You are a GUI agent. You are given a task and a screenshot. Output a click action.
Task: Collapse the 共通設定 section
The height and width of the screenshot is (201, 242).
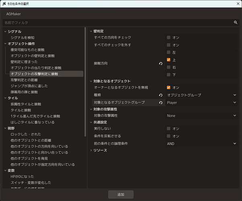tap(91, 123)
